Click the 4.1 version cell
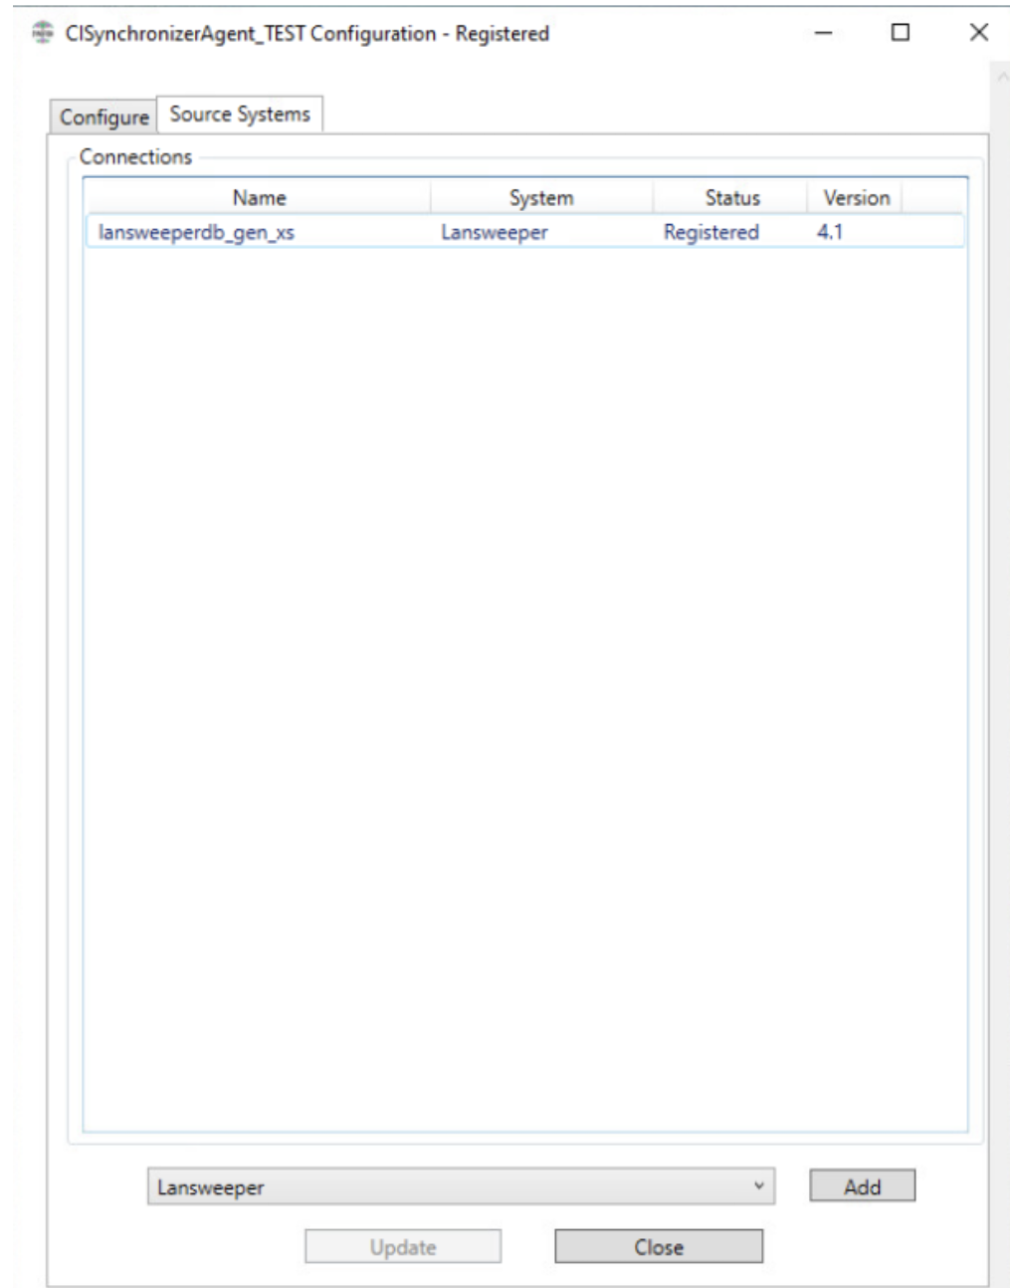 click(x=830, y=233)
